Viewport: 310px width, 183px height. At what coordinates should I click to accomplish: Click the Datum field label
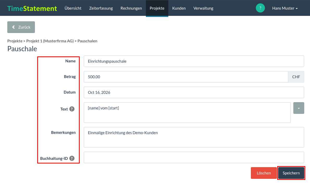(x=70, y=92)
